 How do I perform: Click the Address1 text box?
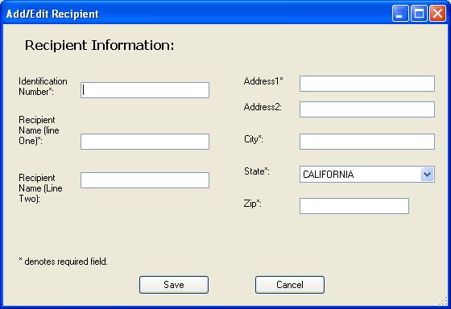click(367, 84)
